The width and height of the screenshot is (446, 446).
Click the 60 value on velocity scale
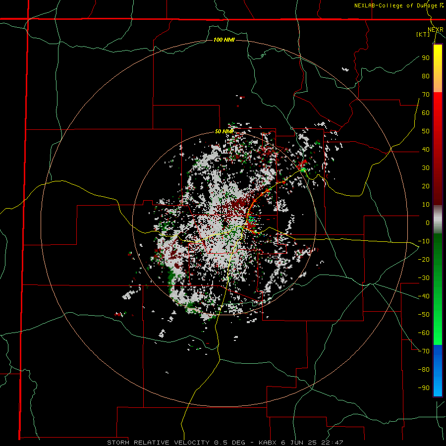click(426, 113)
